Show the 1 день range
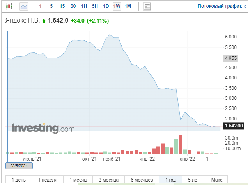248x185 pixels. (19, 180)
